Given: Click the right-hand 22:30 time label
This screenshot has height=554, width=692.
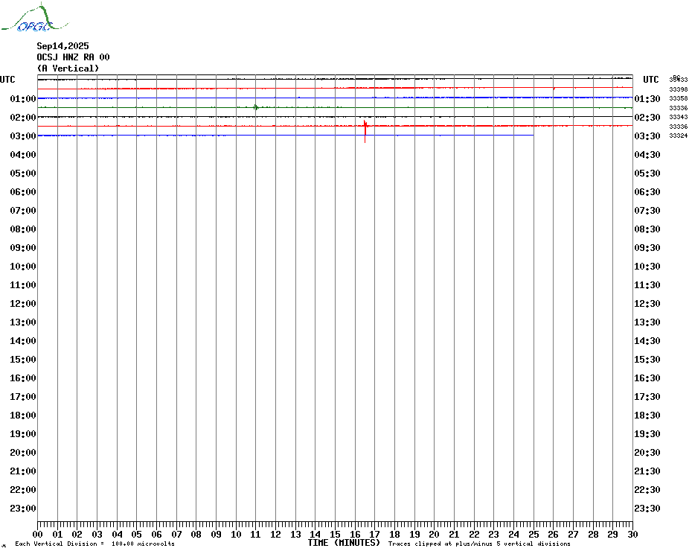Looking at the screenshot, I should [x=647, y=489].
